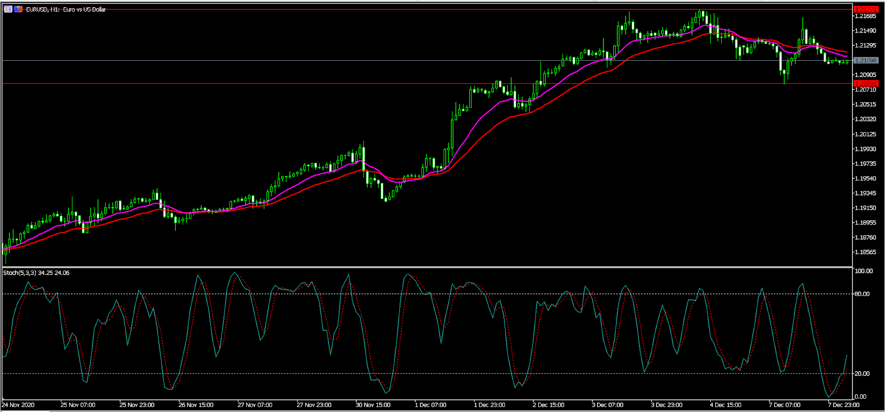
Task: Click the 27 Nov 07:00 time label
Action: (255, 405)
